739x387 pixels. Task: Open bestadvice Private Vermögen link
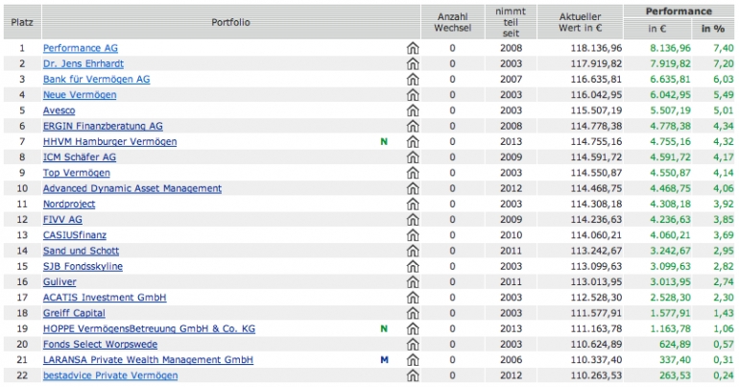pyautogui.click(x=109, y=375)
